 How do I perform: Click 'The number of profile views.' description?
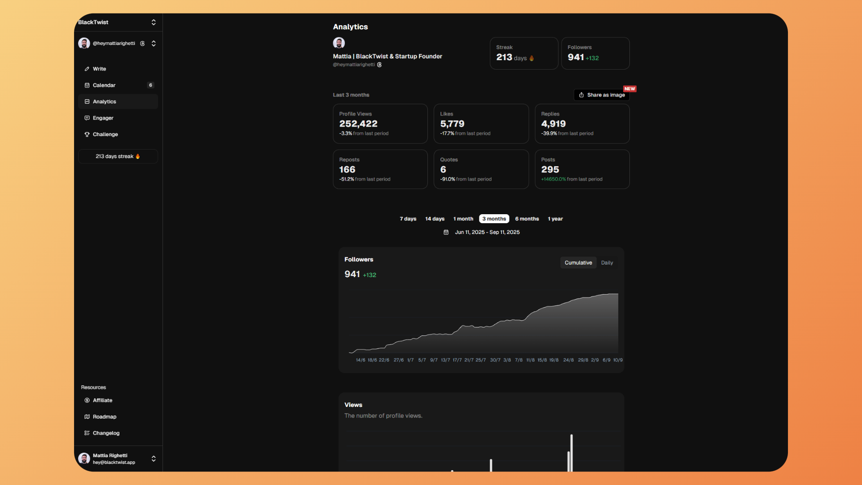tap(383, 416)
